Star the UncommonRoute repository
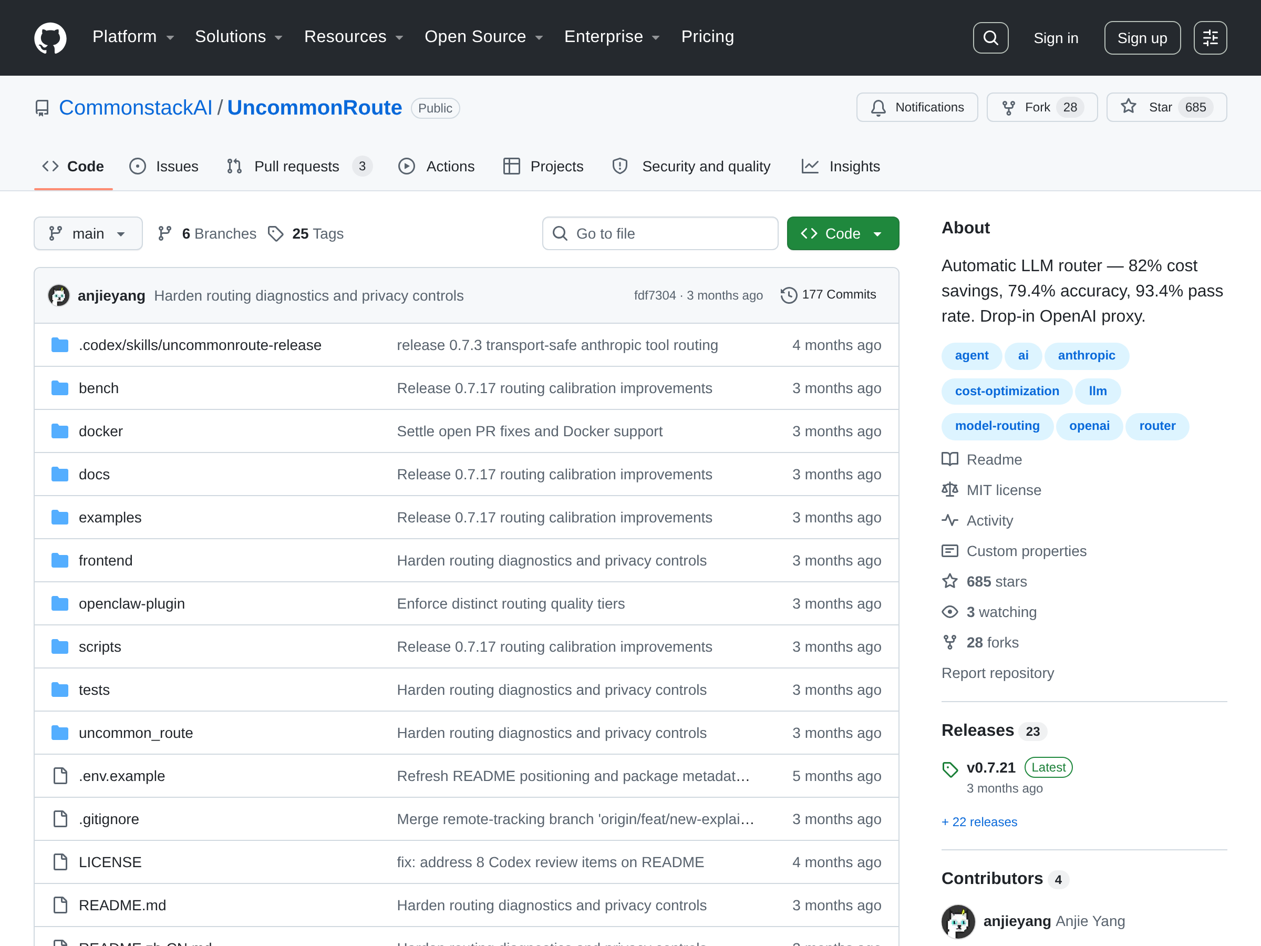The width and height of the screenshot is (1261, 946). [1166, 107]
